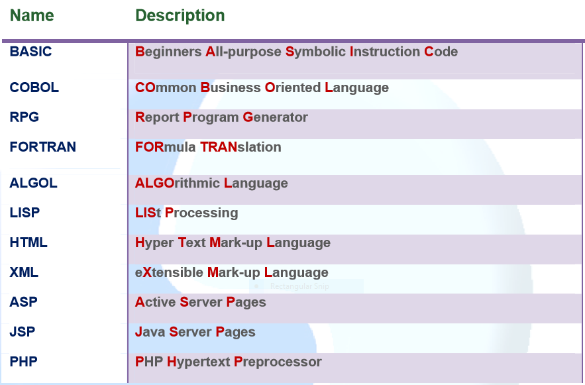
Task: Select the PHP name cell
Action: tap(23, 362)
